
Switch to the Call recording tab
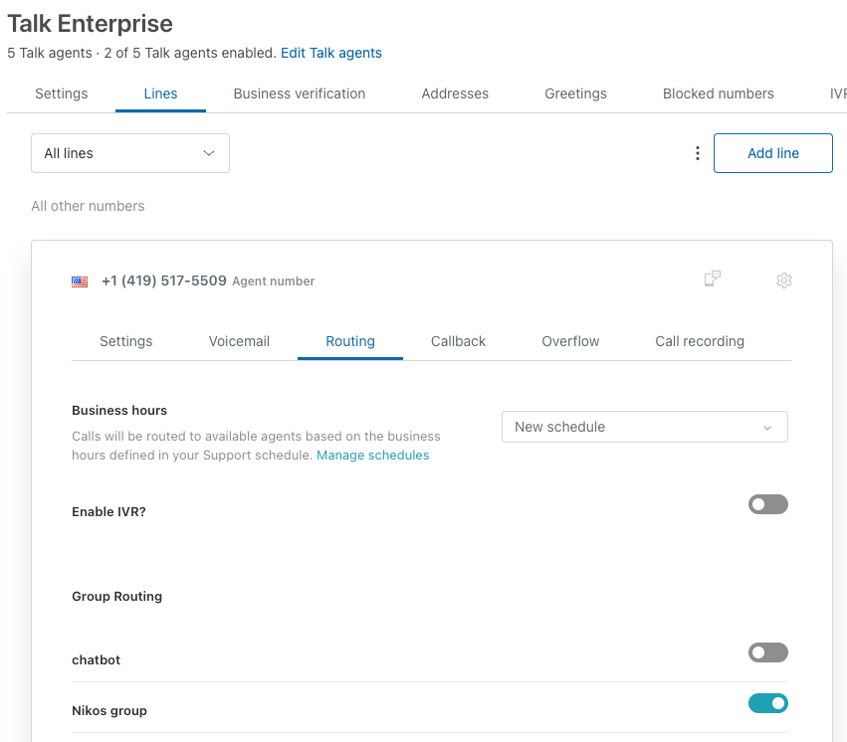[700, 341]
